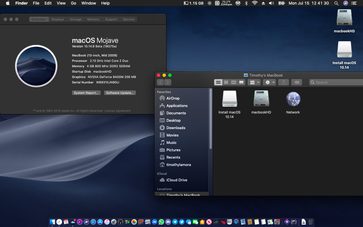Switch Finder to column view

tap(234, 82)
